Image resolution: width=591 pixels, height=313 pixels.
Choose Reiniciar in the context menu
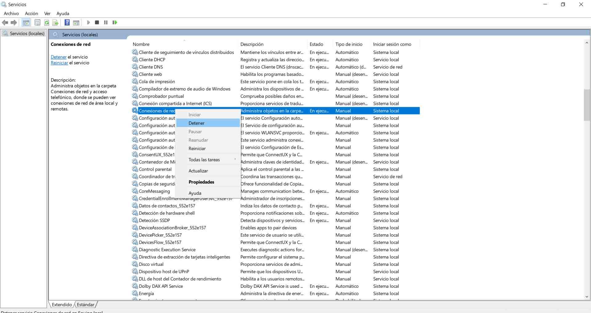click(208, 148)
